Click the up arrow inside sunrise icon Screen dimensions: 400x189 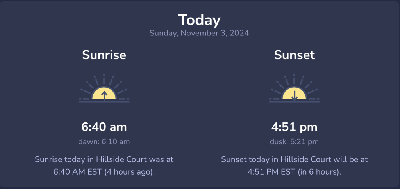104,96
